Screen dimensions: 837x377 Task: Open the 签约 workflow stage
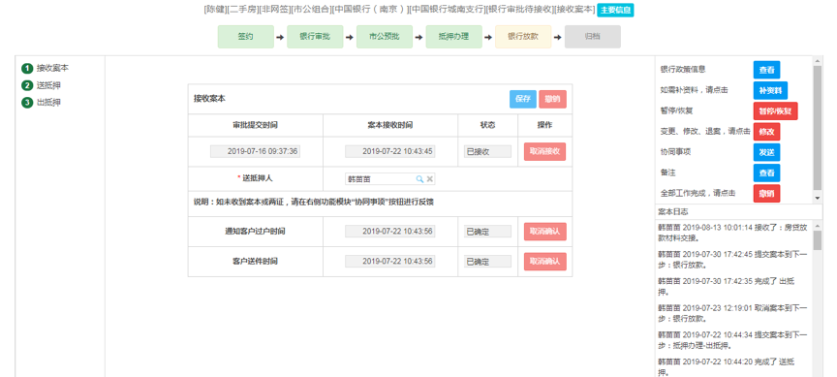pos(245,37)
